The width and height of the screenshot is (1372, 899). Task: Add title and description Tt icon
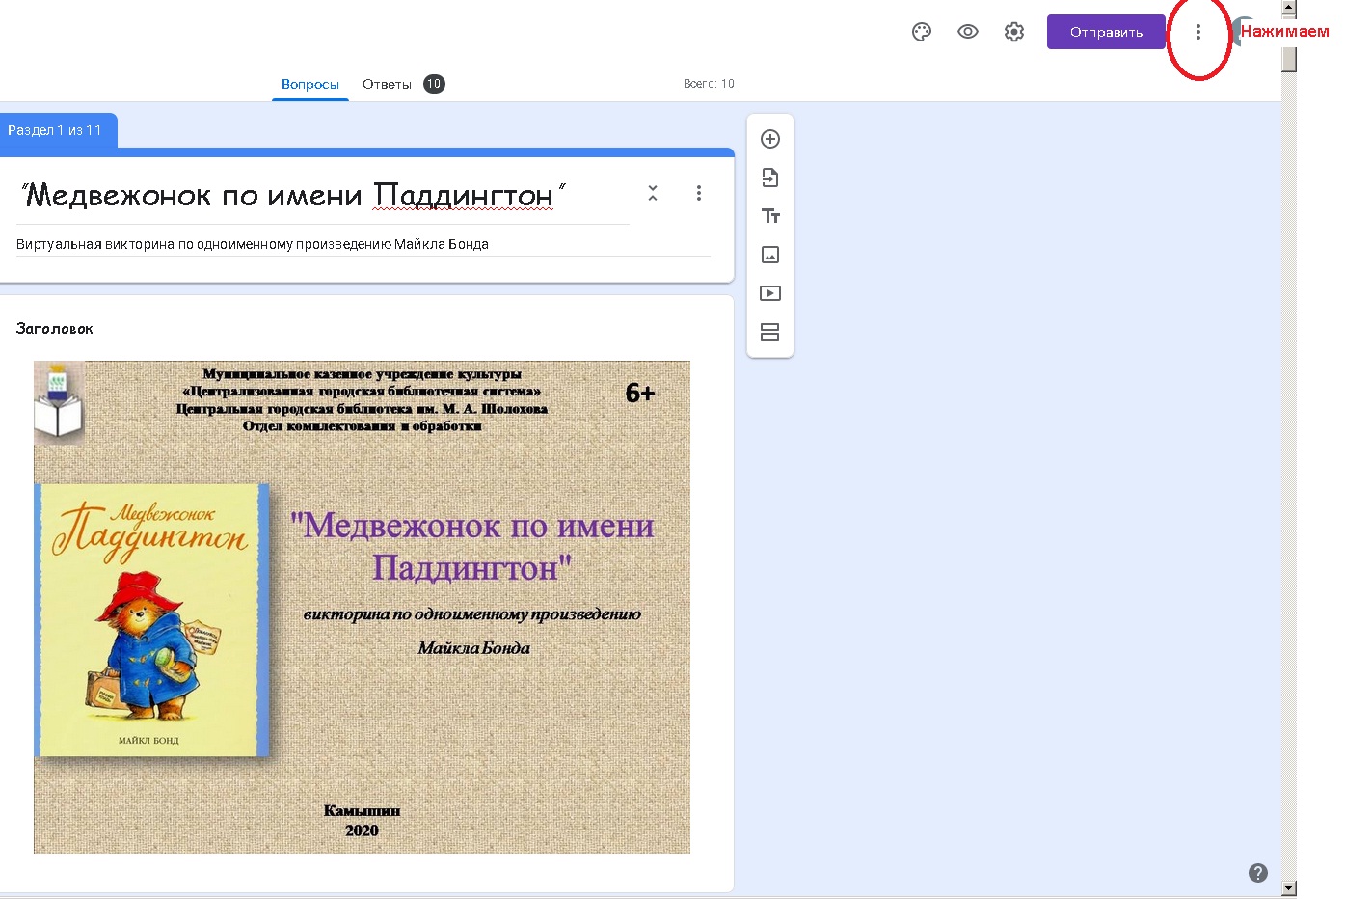(x=770, y=216)
